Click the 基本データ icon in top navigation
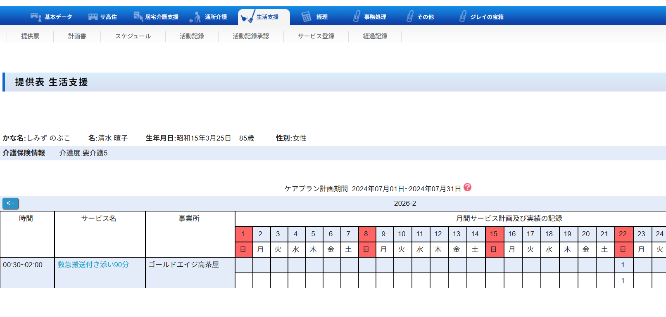 pyautogui.click(x=36, y=17)
